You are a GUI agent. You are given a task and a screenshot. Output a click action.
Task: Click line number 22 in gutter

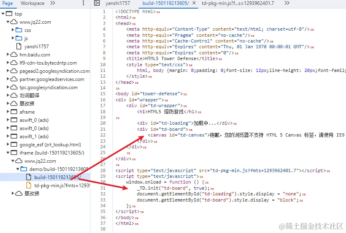click(x=103, y=135)
